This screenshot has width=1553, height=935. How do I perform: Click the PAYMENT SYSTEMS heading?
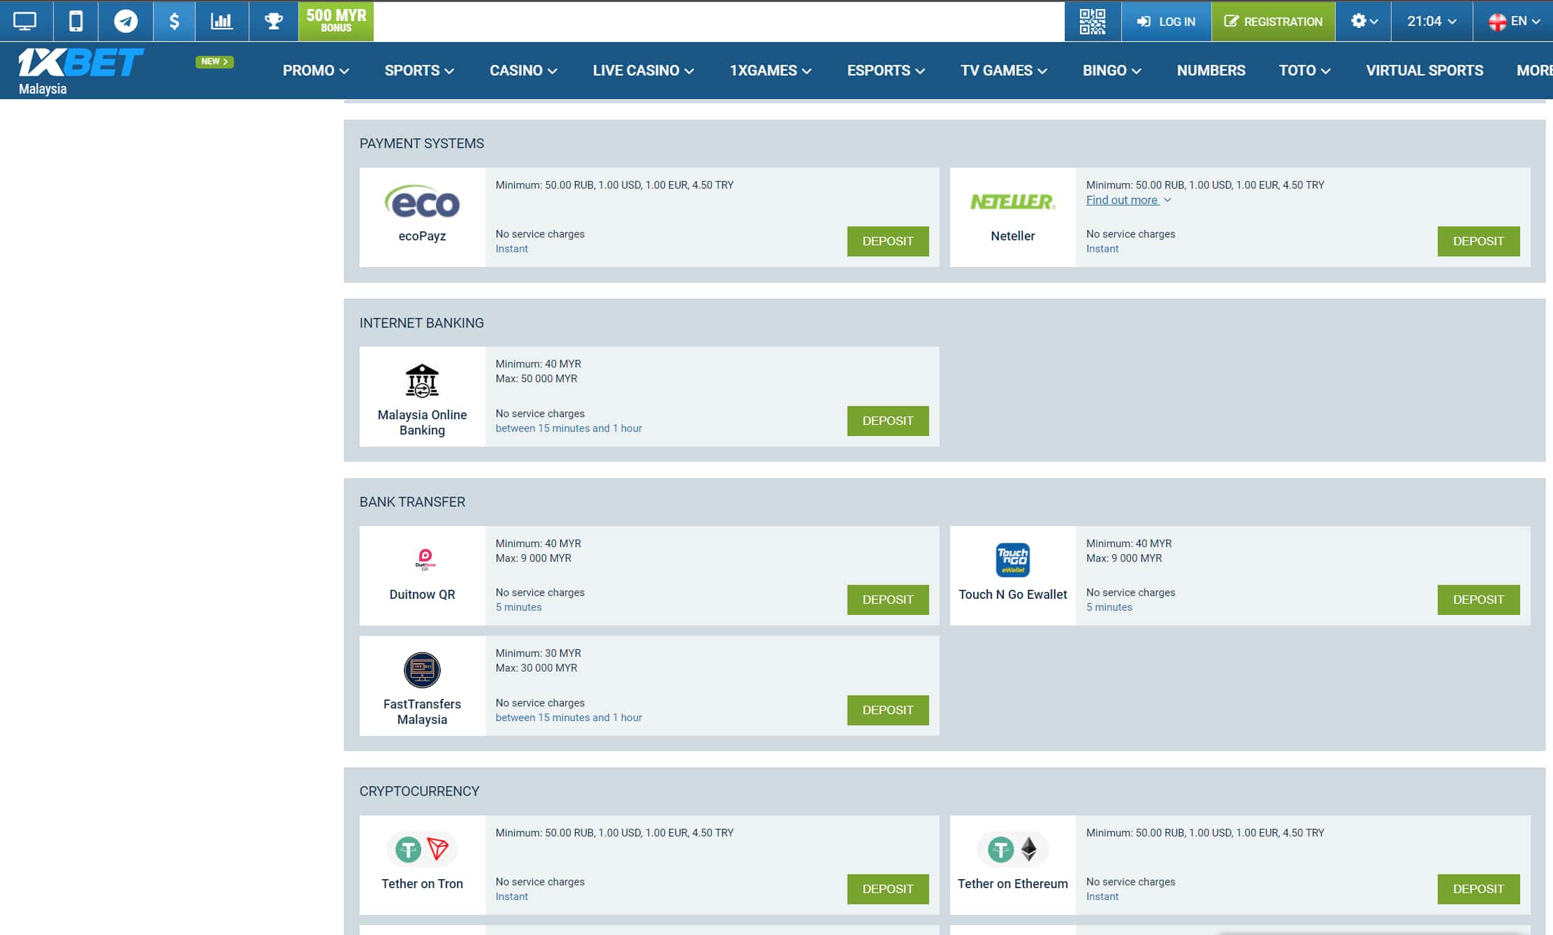click(421, 143)
